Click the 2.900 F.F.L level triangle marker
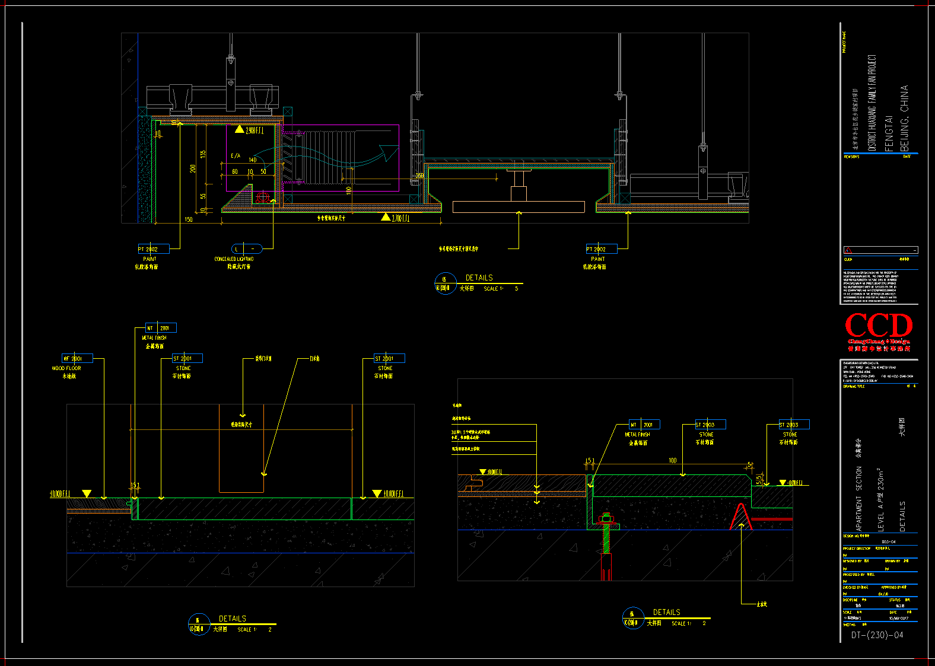 pyautogui.click(x=239, y=129)
